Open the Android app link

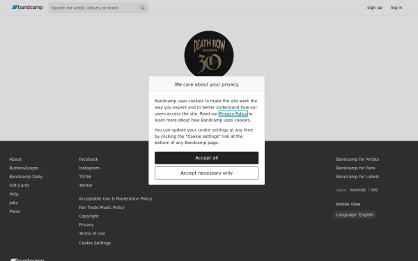pos(357,190)
